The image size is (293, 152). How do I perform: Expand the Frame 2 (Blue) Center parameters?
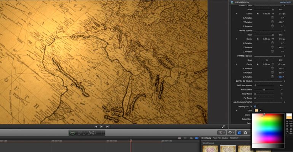coord(237,39)
